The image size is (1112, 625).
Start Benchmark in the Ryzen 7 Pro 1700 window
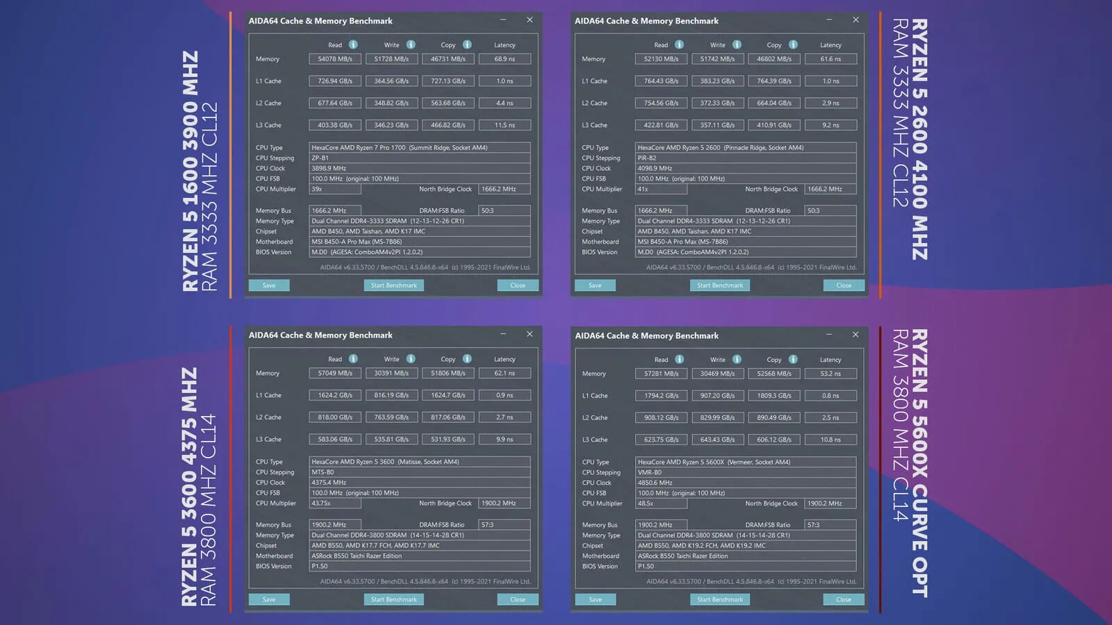click(394, 285)
